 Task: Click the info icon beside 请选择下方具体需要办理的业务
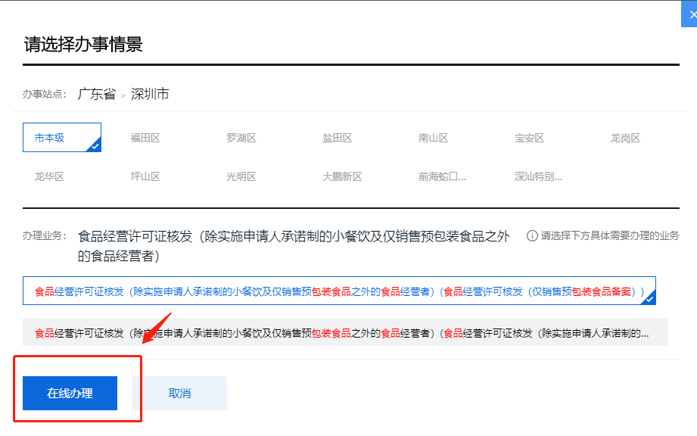[x=532, y=235]
